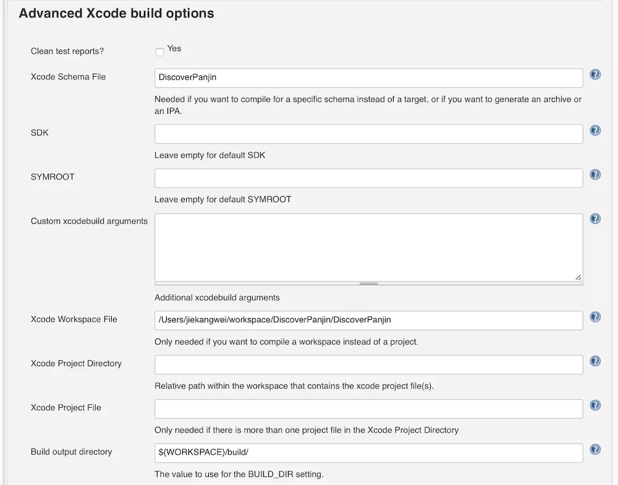This screenshot has width=618, height=485.
Task: Click the Xcode Schema File text field
Action: [x=368, y=78]
